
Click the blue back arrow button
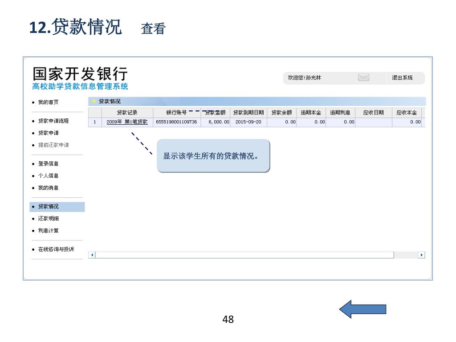362,309
